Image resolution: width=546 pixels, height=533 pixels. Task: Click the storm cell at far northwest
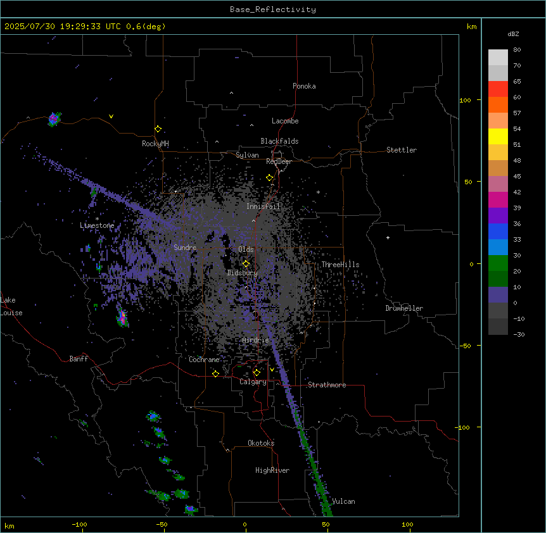[54, 120]
